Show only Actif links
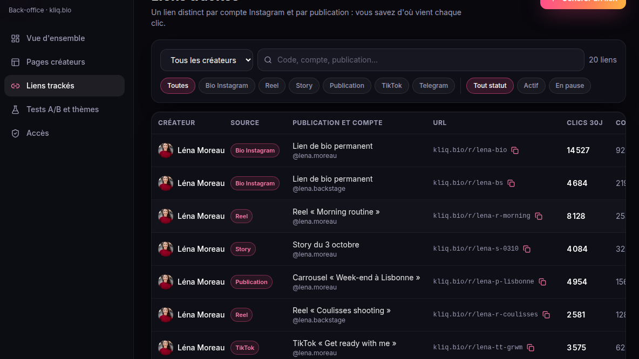Image resolution: width=639 pixels, height=359 pixels. tap(531, 86)
